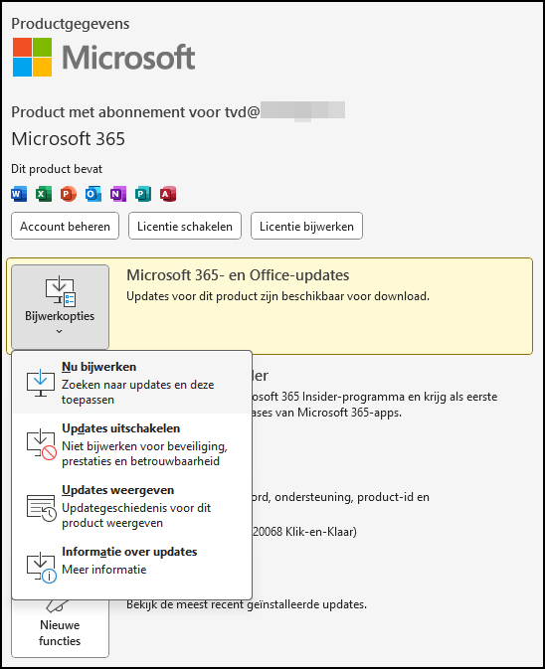Click the Excel app icon
Viewport: 545px width, 669px height.
[x=44, y=194]
